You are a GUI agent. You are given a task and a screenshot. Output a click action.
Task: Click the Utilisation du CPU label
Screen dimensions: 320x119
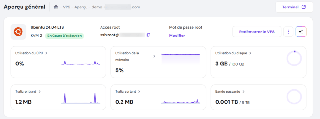[29, 53]
